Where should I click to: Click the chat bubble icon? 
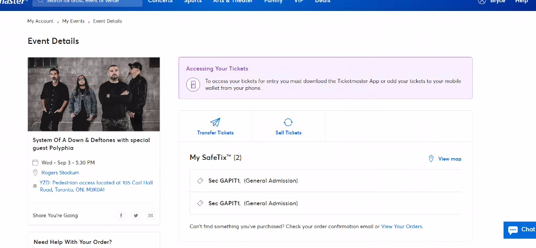pyautogui.click(x=513, y=230)
